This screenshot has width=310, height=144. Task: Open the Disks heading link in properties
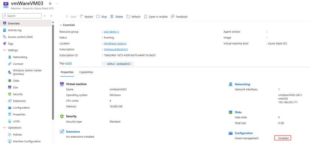point(238,112)
